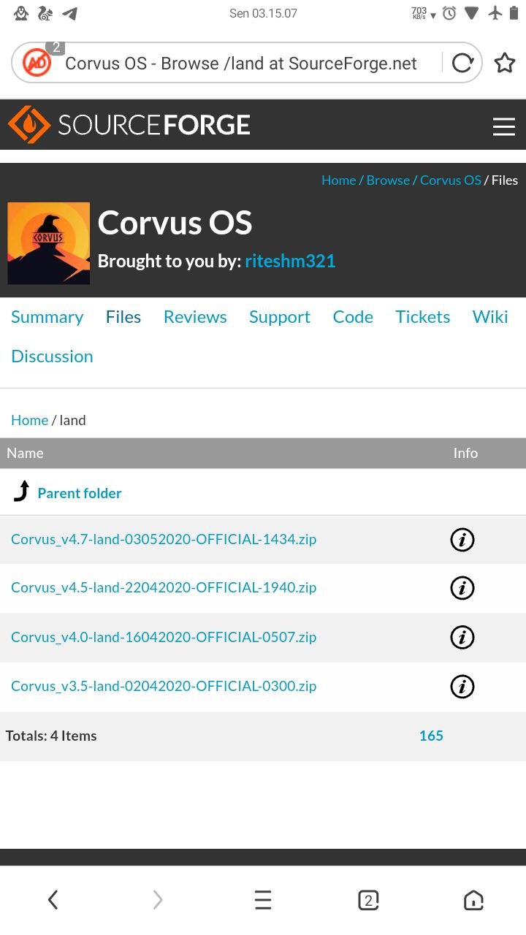Click the Info column header

click(x=465, y=454)
